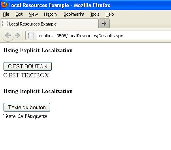
Task: Open the Help menu
Action: pyautogui.click(x=110, y=14)
